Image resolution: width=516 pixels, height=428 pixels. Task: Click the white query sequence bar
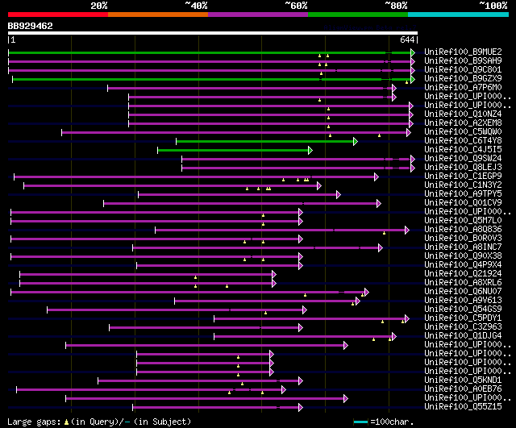click(x=213, y=33)
